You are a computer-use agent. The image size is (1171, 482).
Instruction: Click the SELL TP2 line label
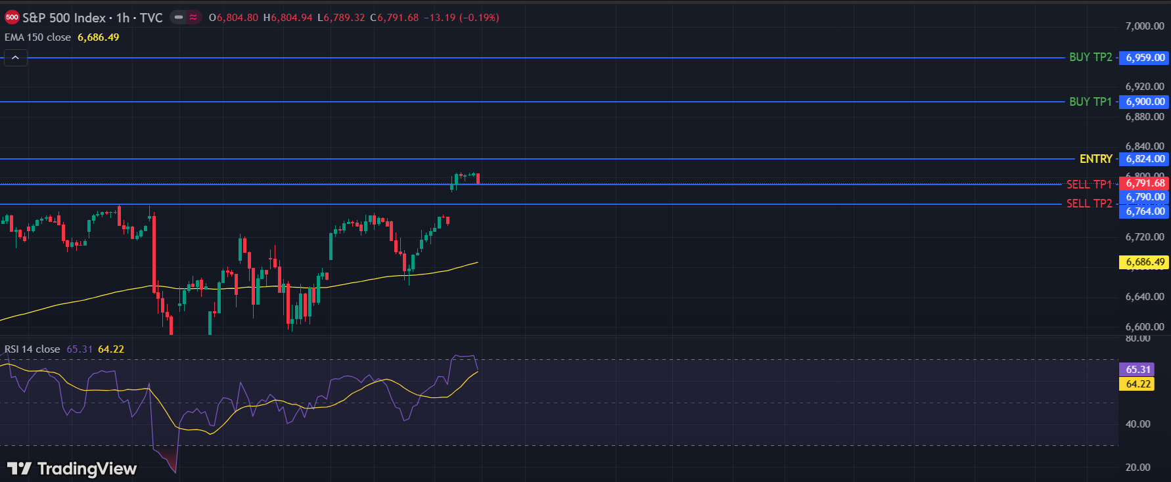pyautogui.click(x=1089, y=204)
